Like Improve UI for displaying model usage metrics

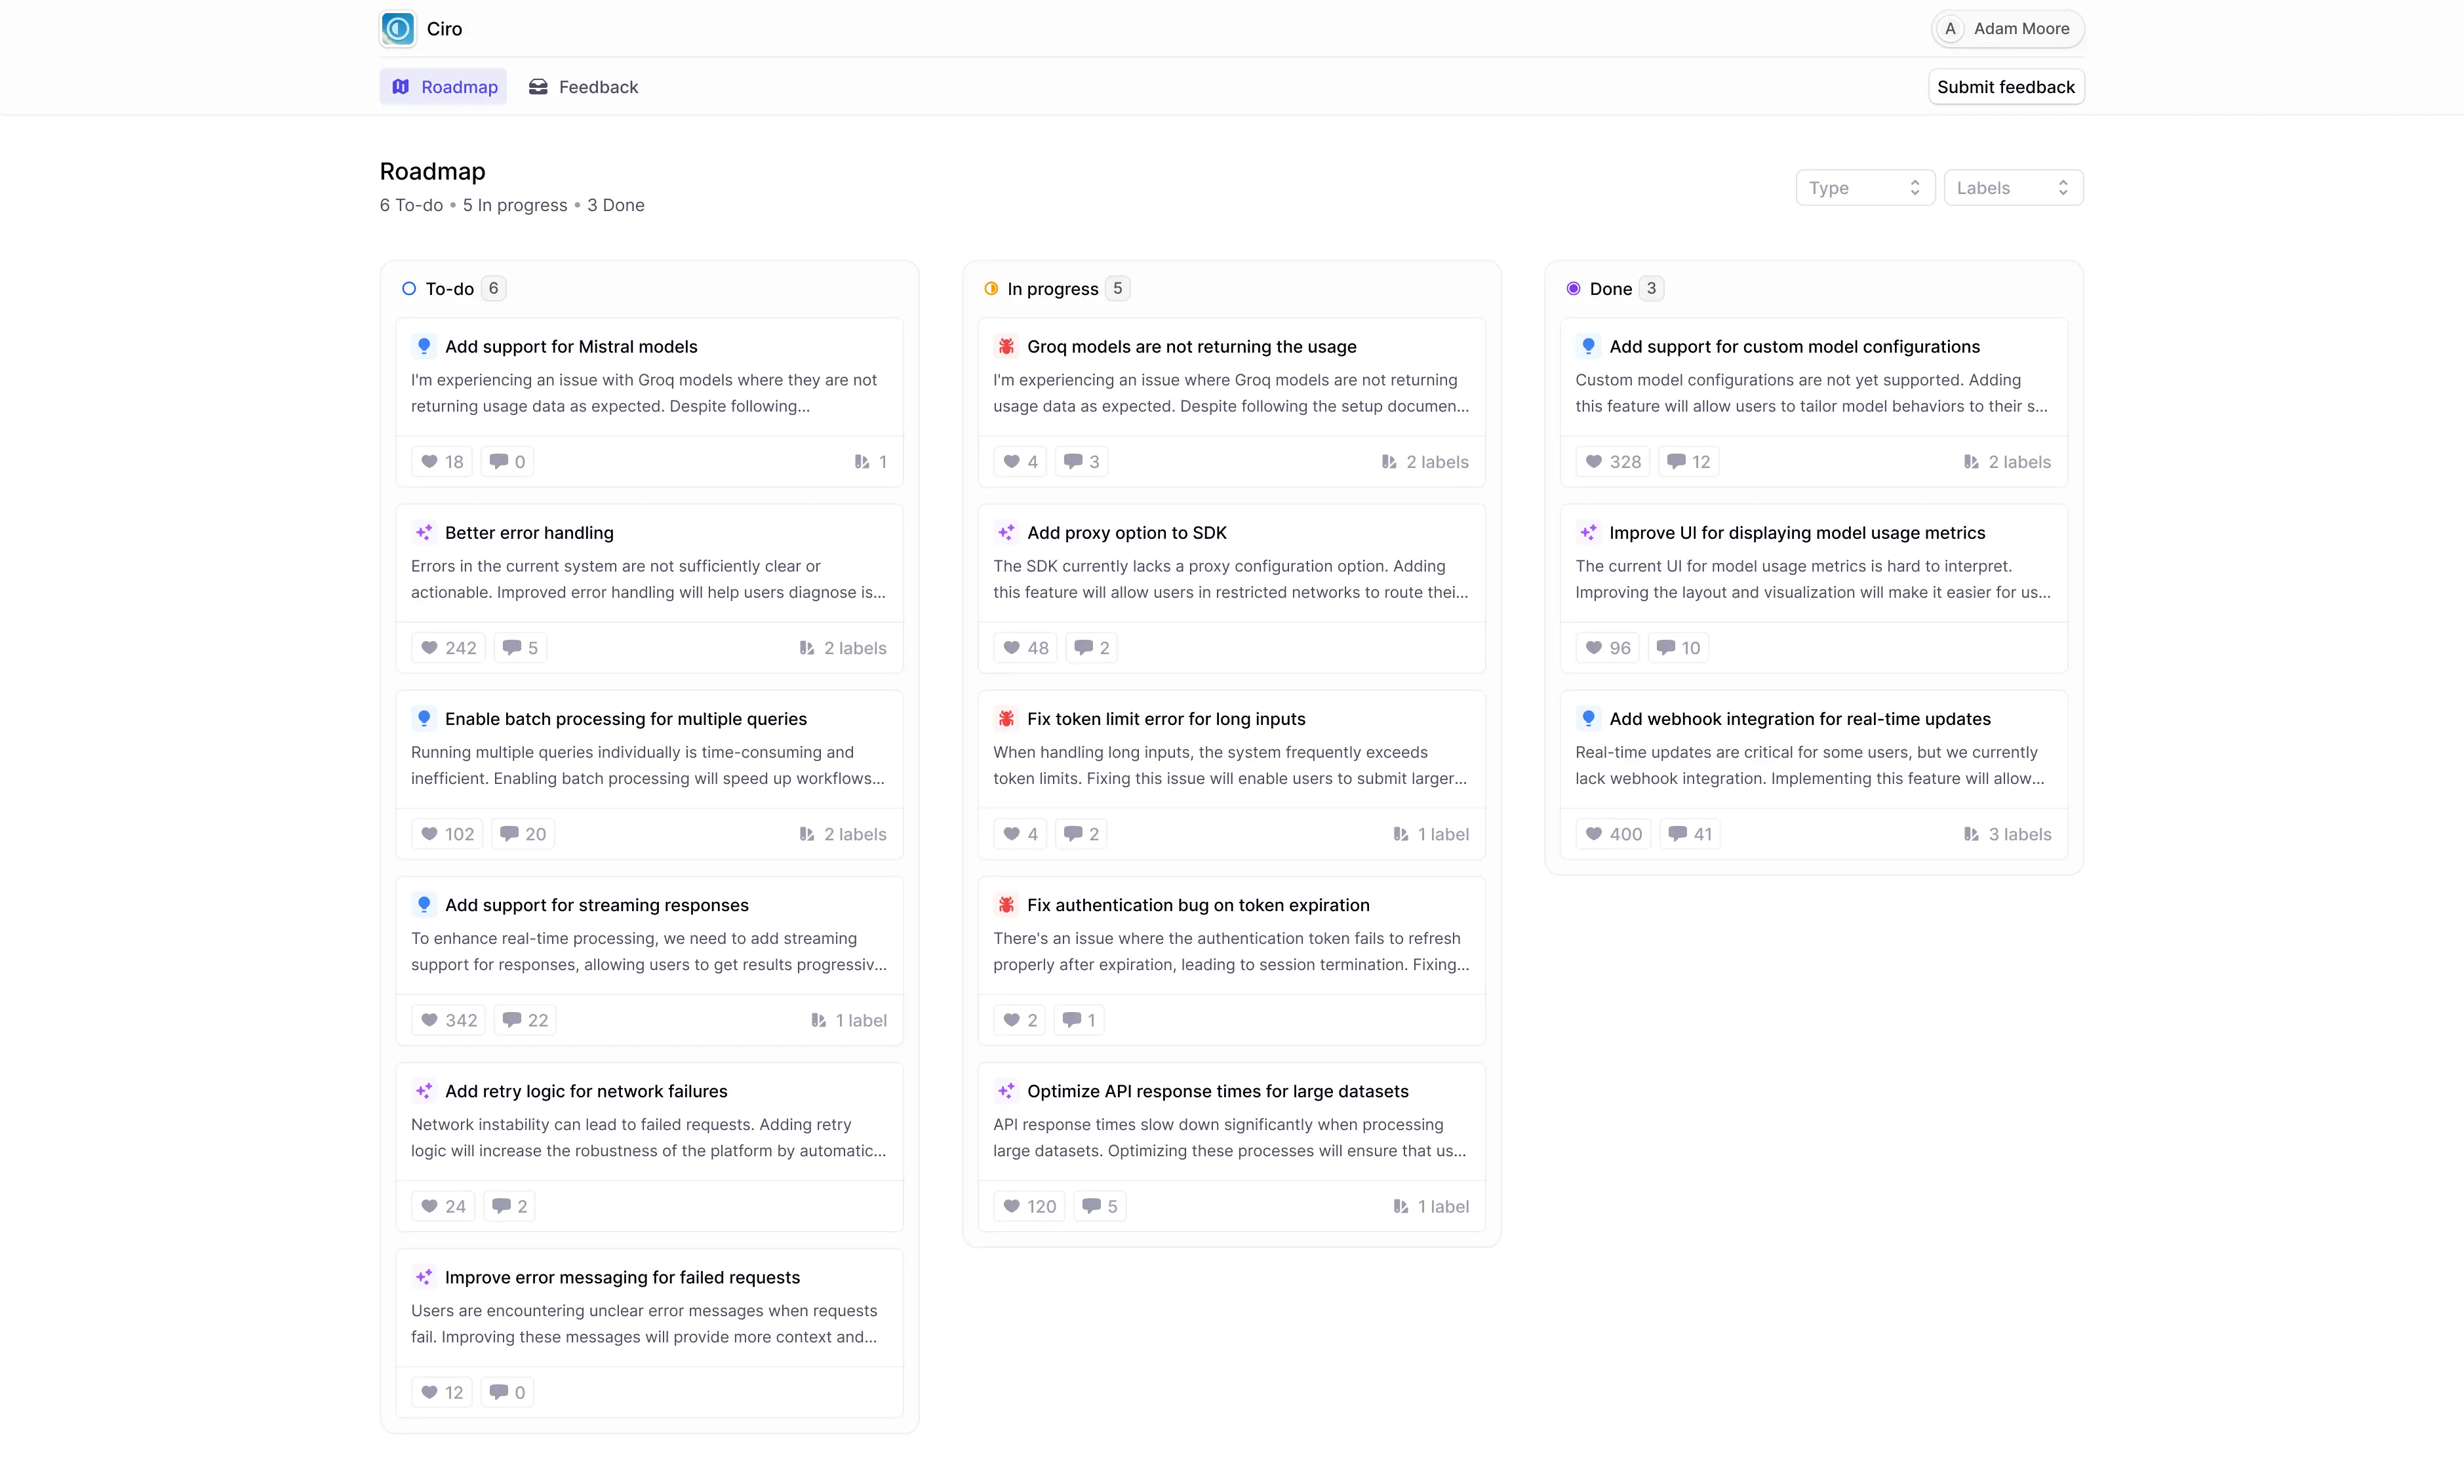pos(1607,648)
